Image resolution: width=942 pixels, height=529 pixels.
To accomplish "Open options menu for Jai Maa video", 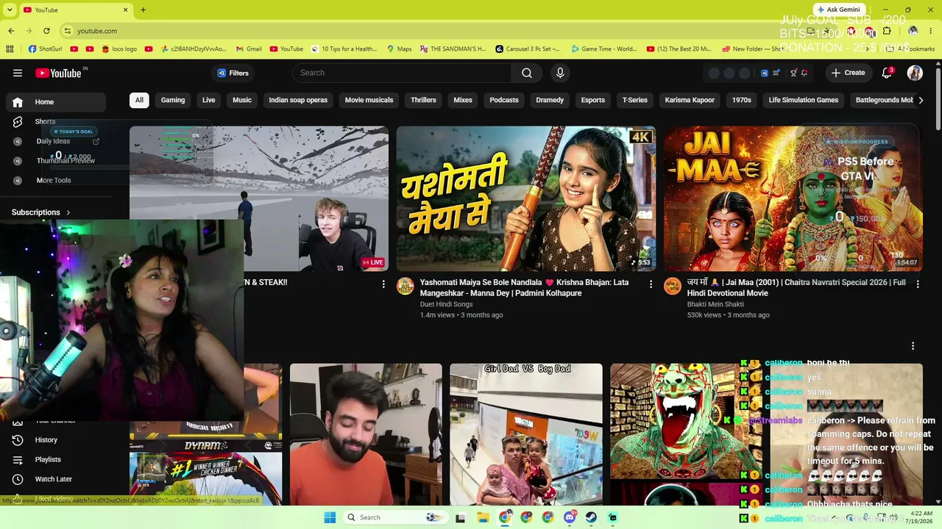I will click(918, 284).
